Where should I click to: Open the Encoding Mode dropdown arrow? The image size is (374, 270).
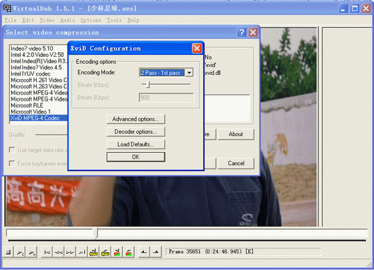point(189,73)
